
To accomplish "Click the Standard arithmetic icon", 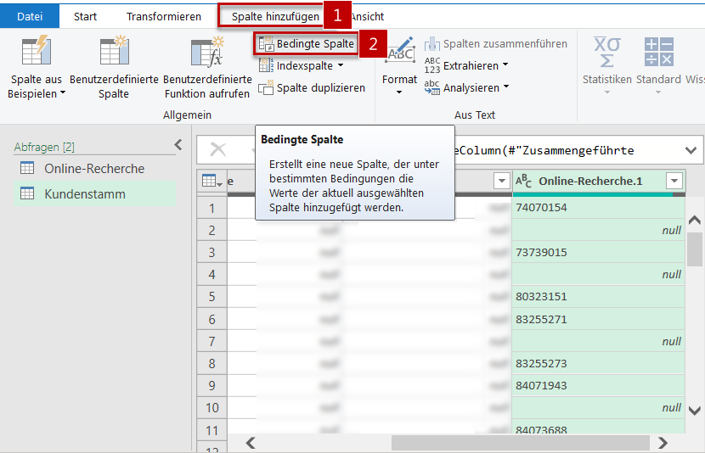I will point(658,52).
